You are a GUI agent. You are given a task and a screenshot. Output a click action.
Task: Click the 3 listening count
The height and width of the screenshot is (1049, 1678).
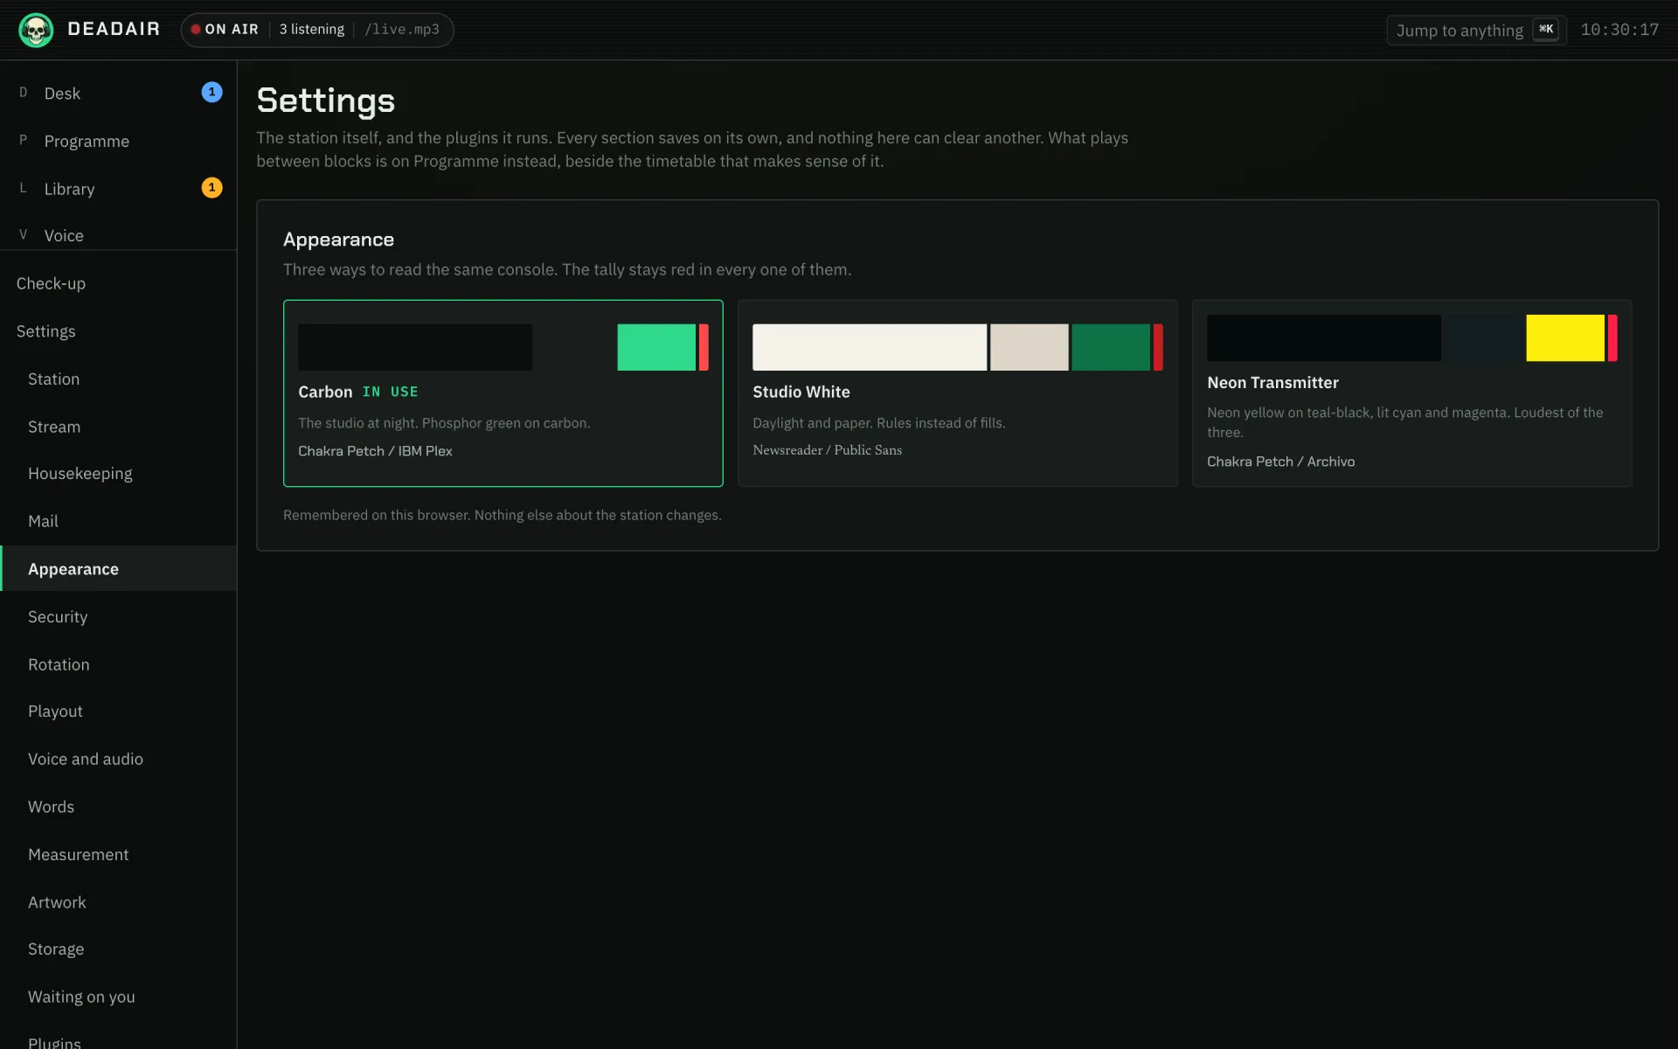(312, 30)
